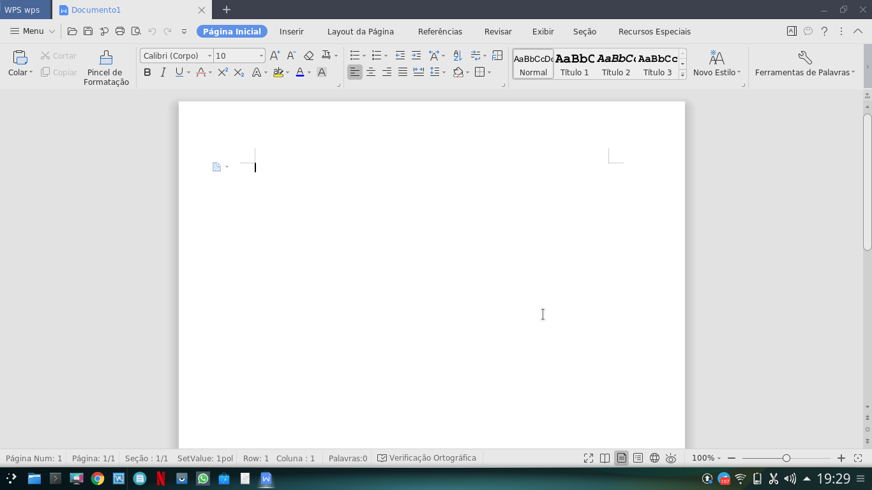This screenshot has width=872, height=490.
Task: Click the fullscreen icon in status bar
Action: pyautogui.click(x=589, y=458)
